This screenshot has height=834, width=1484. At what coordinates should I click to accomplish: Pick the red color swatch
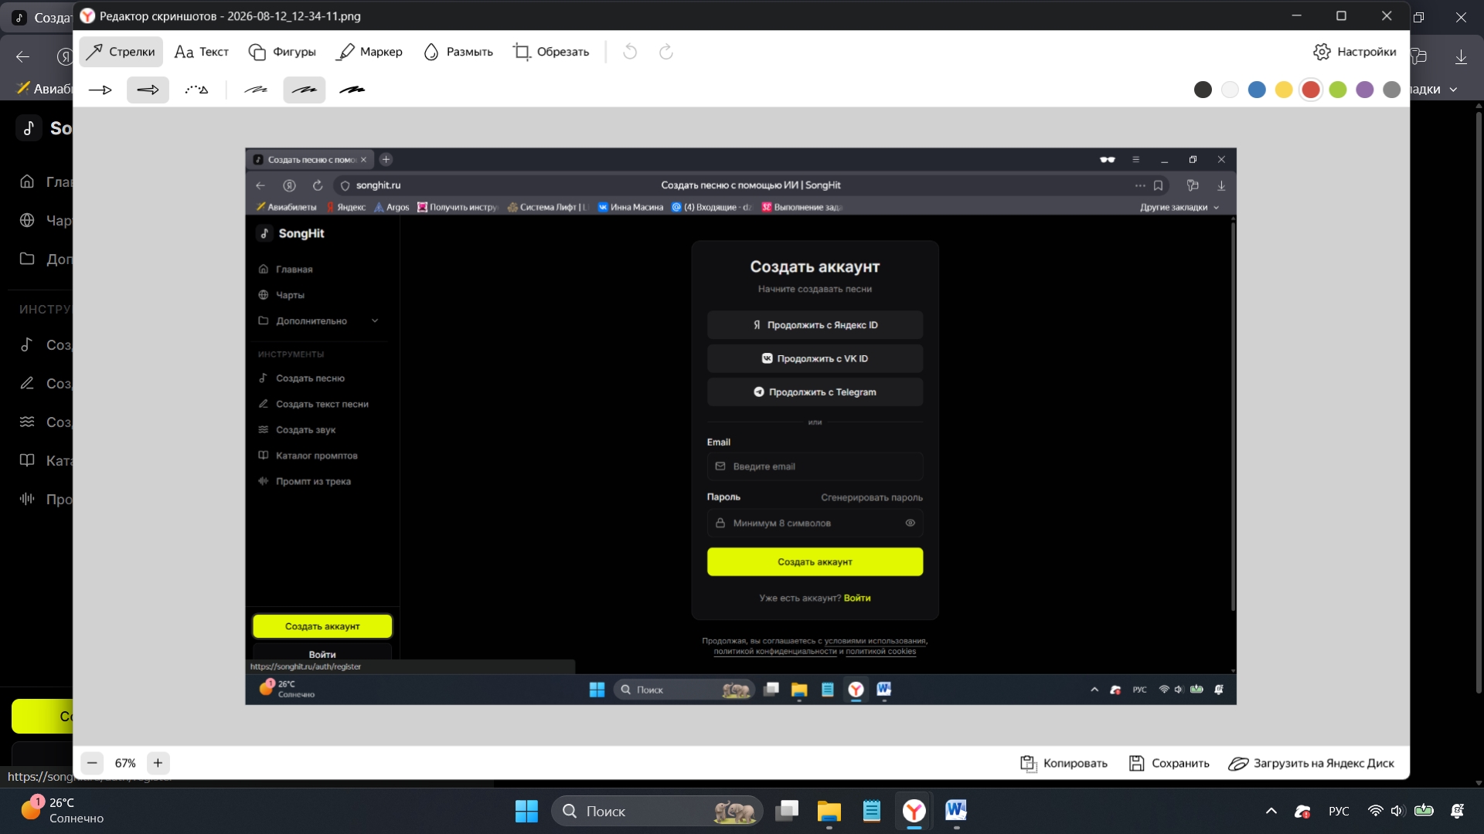click(1311, 90)
